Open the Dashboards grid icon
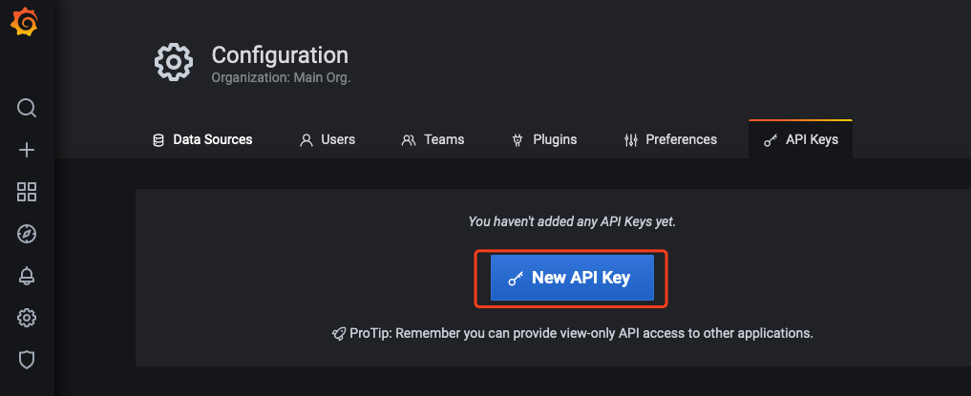The image size is (971, 396). pos(27,192)
